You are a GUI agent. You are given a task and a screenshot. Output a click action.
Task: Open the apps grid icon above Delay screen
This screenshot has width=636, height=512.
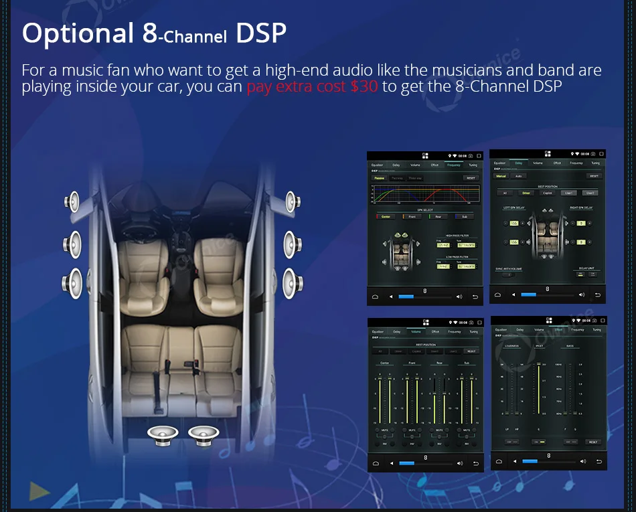[548, 154]
